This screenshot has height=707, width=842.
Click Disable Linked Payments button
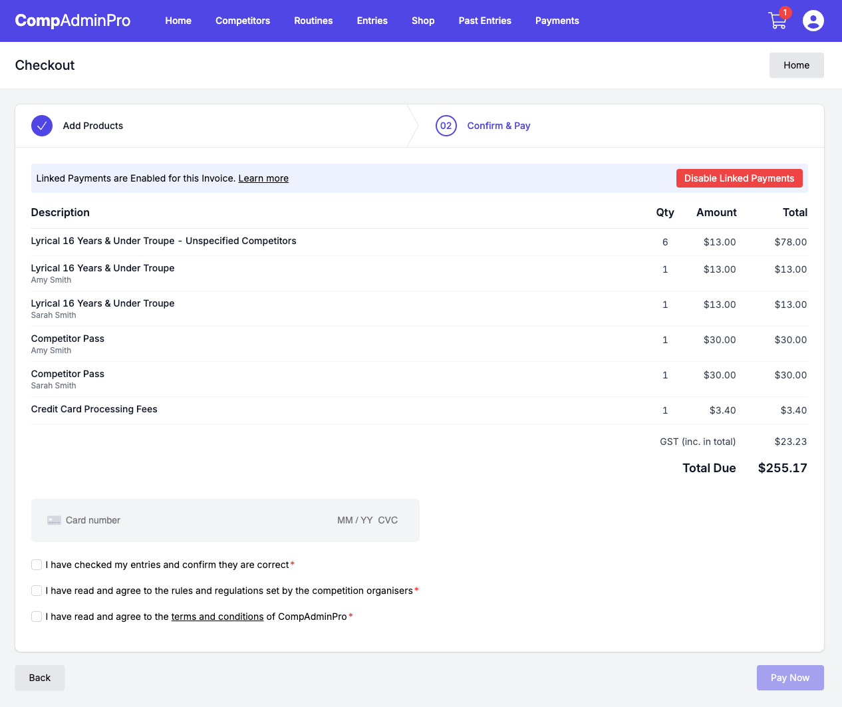tap(739, 178)
